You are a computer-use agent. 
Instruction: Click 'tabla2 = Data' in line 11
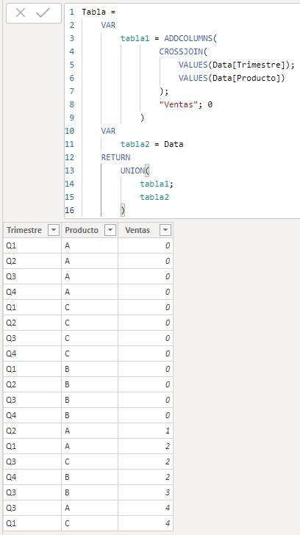click(152, 144)
